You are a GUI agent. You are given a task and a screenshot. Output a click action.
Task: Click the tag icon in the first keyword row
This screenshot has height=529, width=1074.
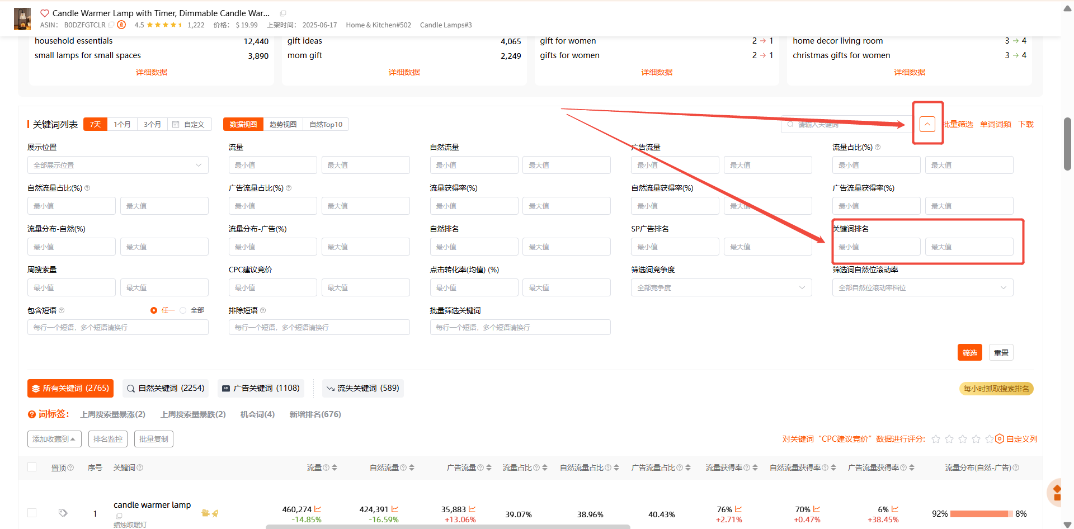coord(63,513)
